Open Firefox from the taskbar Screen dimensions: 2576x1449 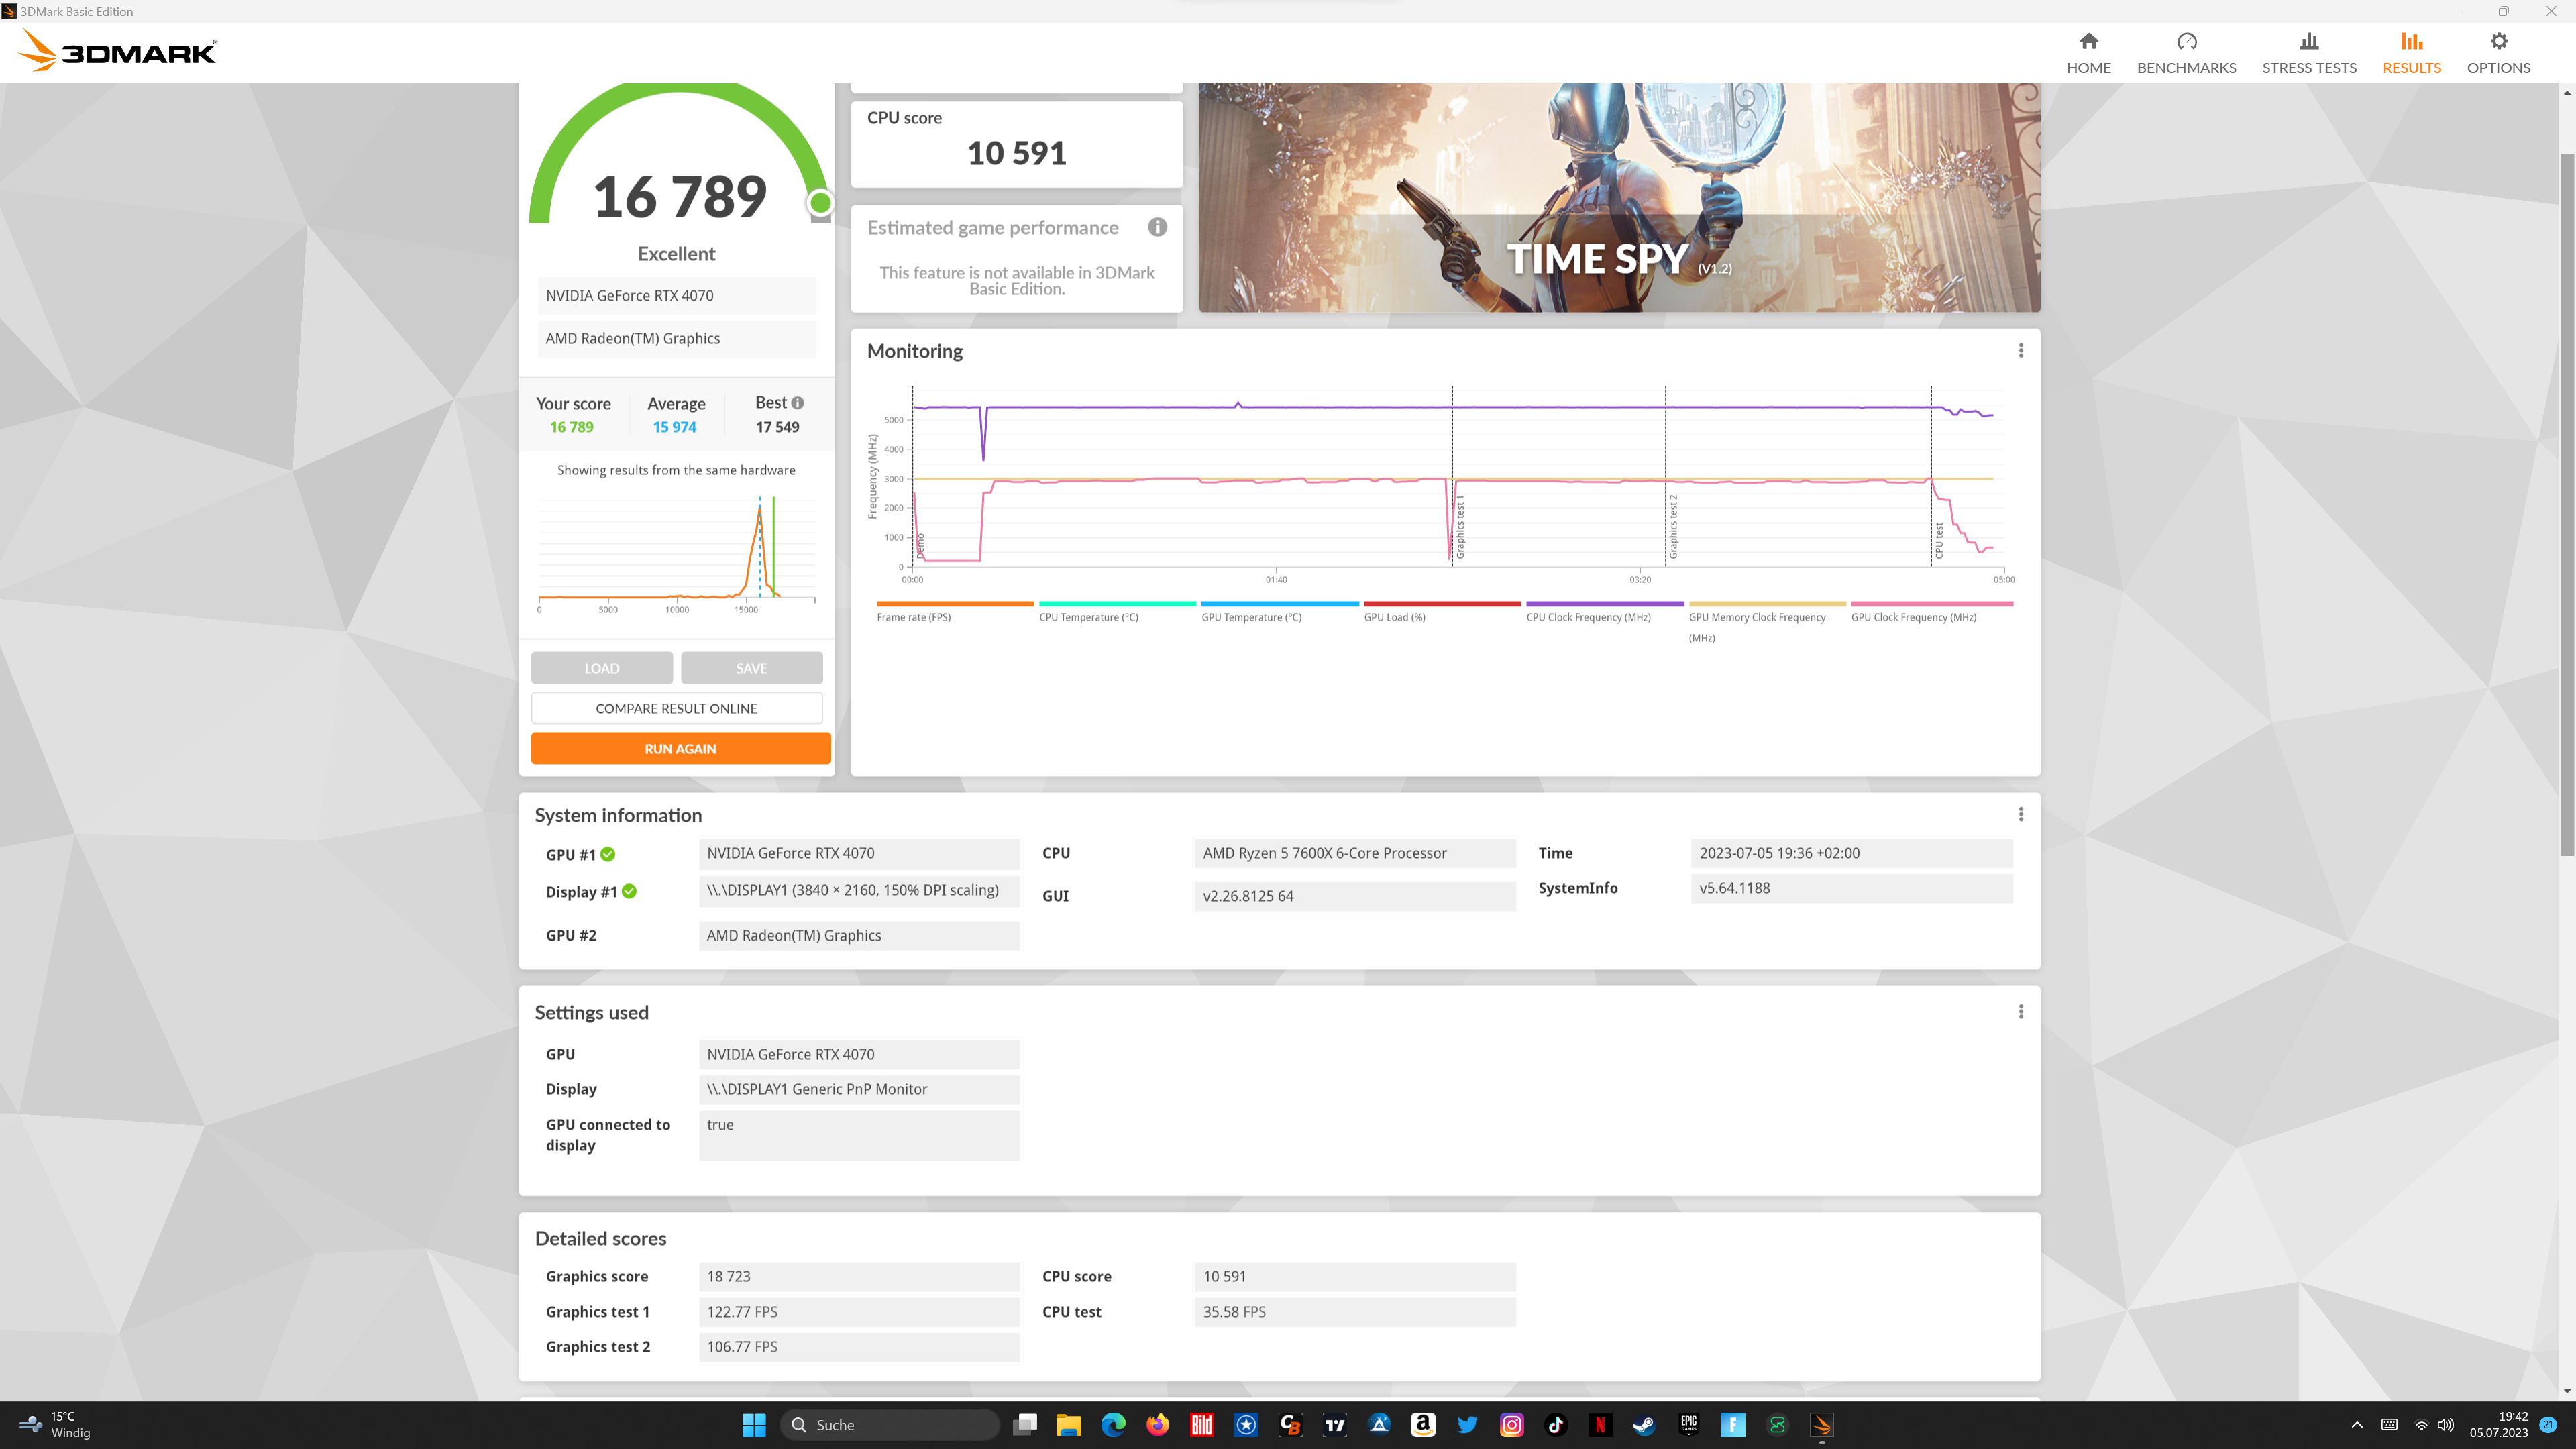(1157, 1425)
